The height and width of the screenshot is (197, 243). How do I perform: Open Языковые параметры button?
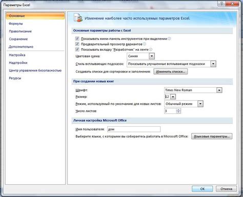point(212,136)
